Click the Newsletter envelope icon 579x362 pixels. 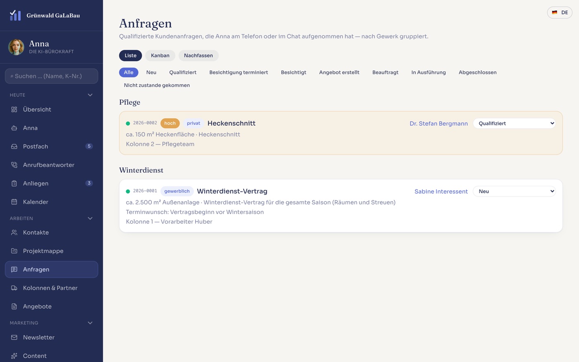(x=14, y=337)
